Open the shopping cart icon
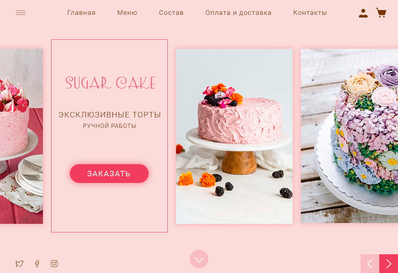 (x=381, y=13)
